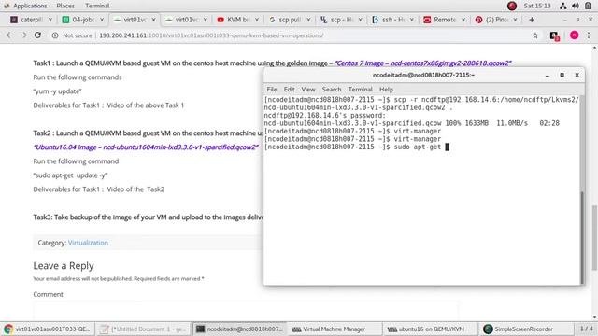Open the terminal Help menu

point(386,90)
